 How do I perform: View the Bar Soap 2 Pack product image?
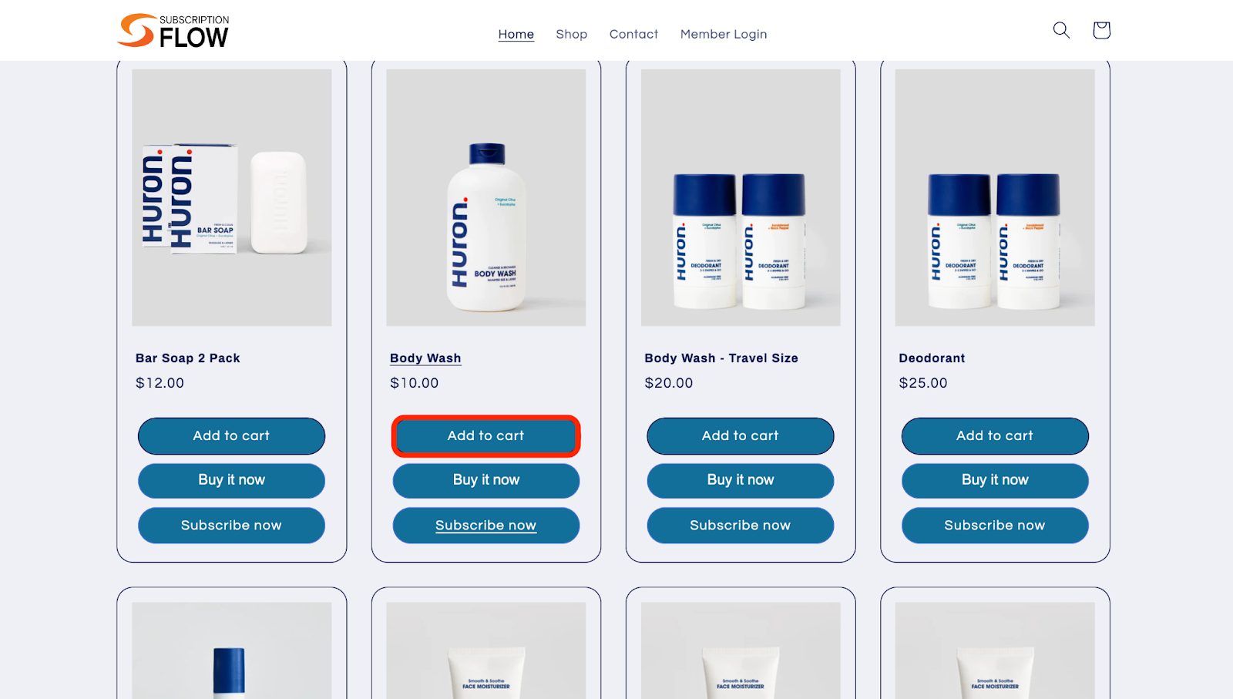point(232,197)
